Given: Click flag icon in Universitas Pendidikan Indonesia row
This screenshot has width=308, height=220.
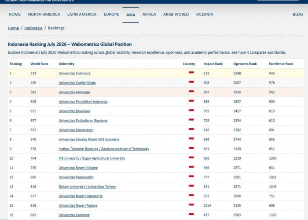Looking at the screenshot, I should tap(191, 101).
